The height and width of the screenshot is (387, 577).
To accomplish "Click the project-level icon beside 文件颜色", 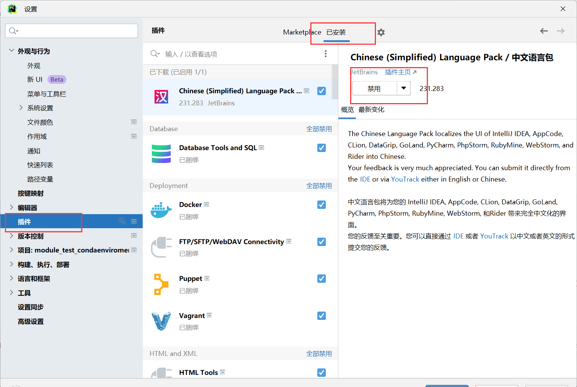I will 134,122.
